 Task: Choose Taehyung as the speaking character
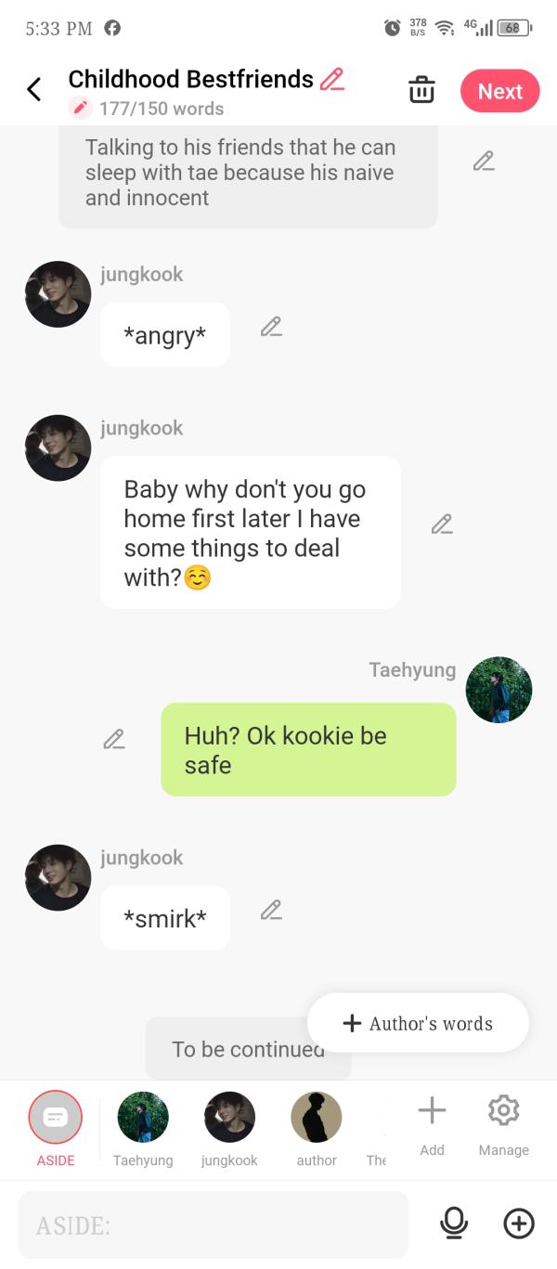tap(143, 1128)
